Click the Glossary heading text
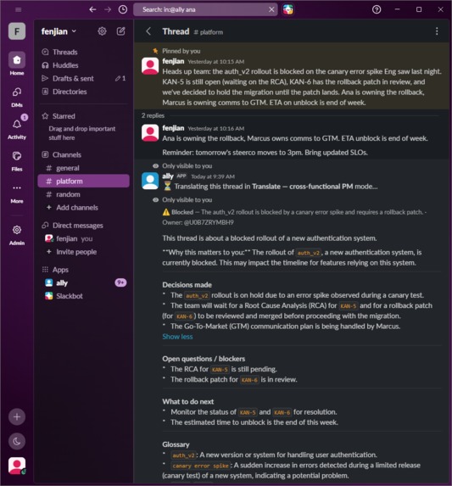The image size is (452, 486). point(176,444)
